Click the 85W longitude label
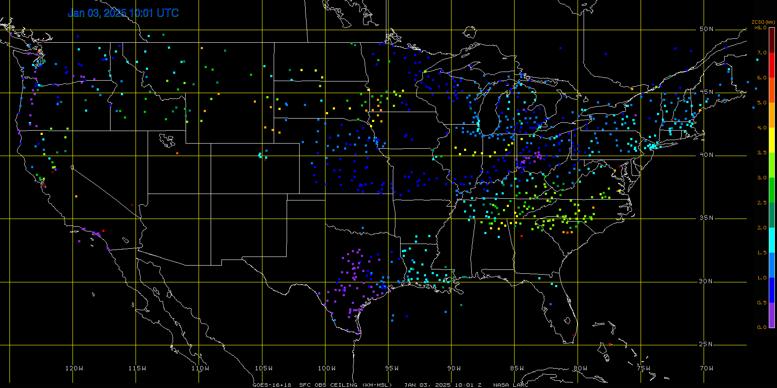 tap(517, 368)
